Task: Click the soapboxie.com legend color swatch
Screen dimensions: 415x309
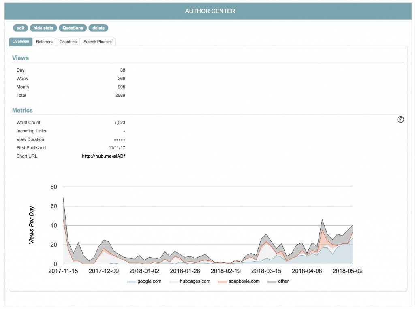Action: click(x=222, y=282)
